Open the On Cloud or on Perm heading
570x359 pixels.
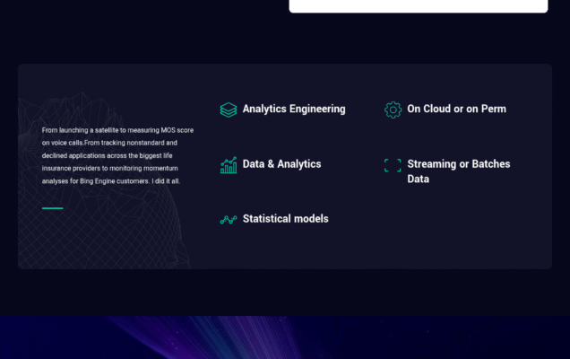(456, 109)
